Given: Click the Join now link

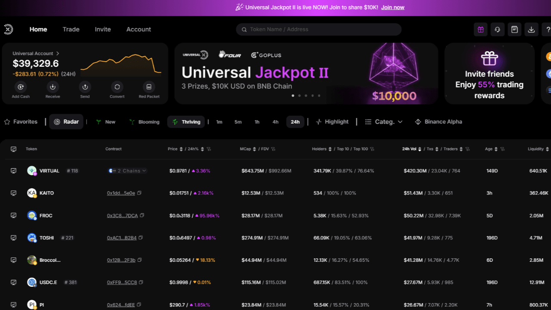Looking at the screenshot, I should click(x=393, y=7).
